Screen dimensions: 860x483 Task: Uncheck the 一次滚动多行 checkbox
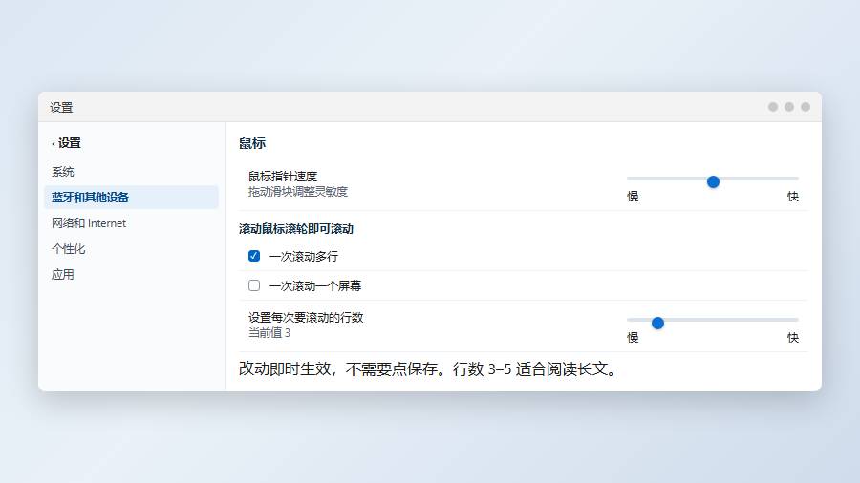(254, 256)
